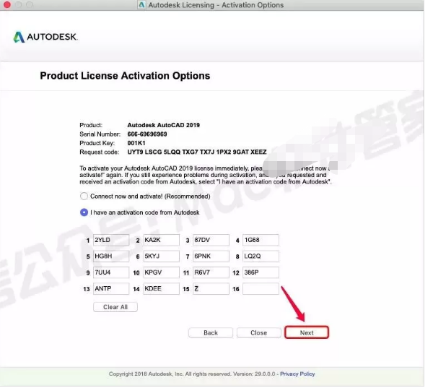Image resolution: width=433 pixels, height=388 pixels.
Task: Click activation code field 7 containing 6PNK
Action: click(211, 256)
